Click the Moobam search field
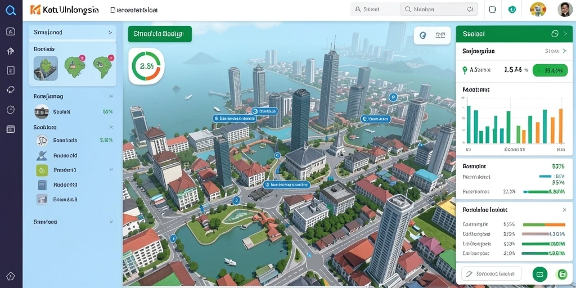The image size is (576, 288). click(x=439, y=10)
